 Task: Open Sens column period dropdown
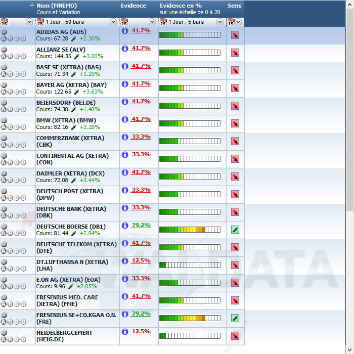[238, 22]
